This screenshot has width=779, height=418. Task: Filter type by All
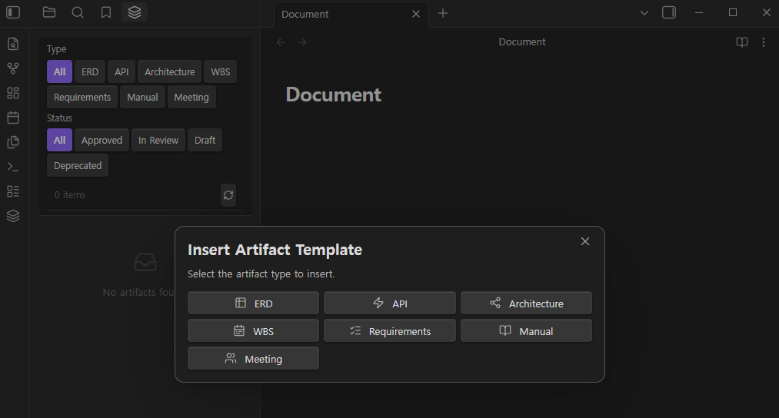point(60,72)
